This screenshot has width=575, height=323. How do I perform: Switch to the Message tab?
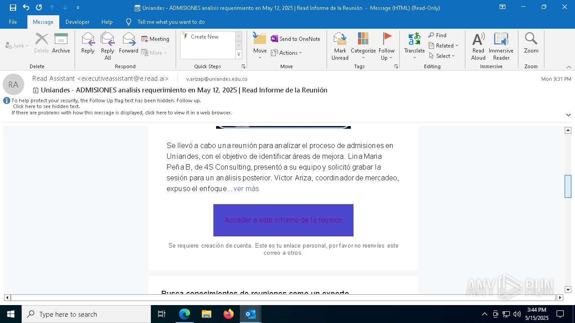(43, 22)
